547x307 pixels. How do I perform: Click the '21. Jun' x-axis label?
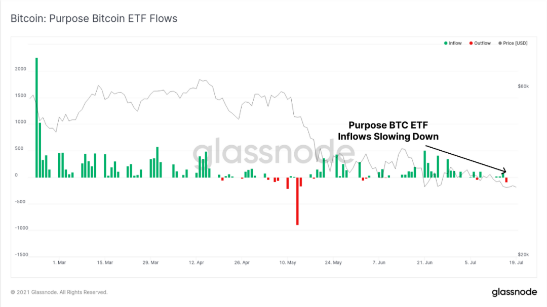[424, 262]
